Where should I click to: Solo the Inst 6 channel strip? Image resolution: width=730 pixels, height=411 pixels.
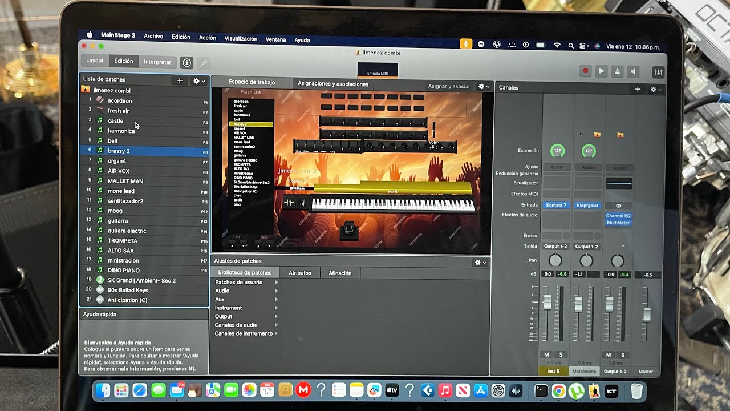(561, 355)
